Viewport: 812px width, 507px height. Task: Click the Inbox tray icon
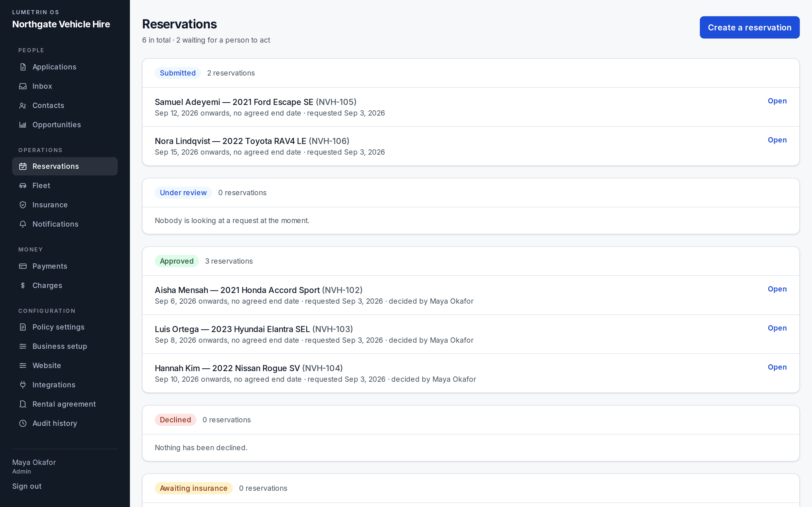pos(23,86)
